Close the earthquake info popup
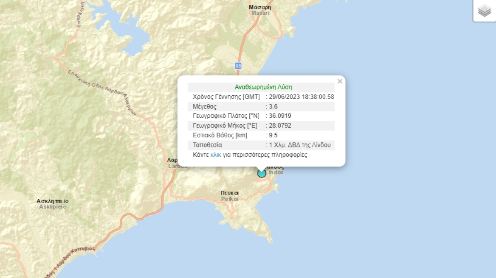This screenshot has width=496, height=278. click(x=340, y=81)
